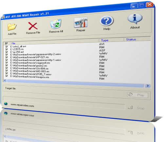Open Help question mark icon

pyautogui.click(x=106, y=21)
